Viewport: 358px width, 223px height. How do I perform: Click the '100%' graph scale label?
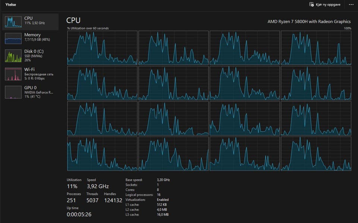coord(348,28)
